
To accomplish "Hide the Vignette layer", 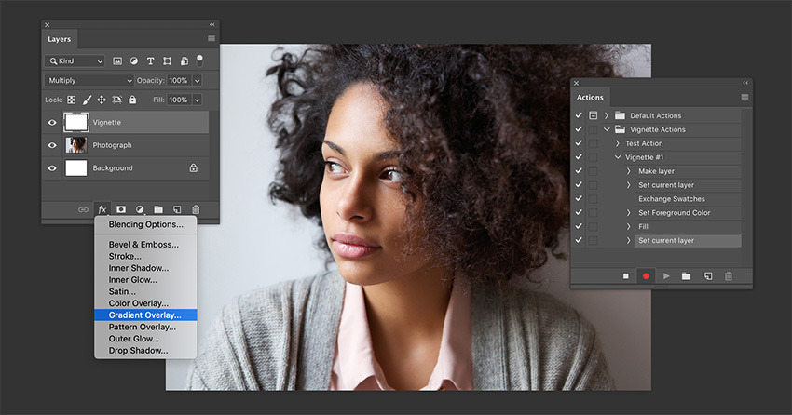I will point(52,123).
